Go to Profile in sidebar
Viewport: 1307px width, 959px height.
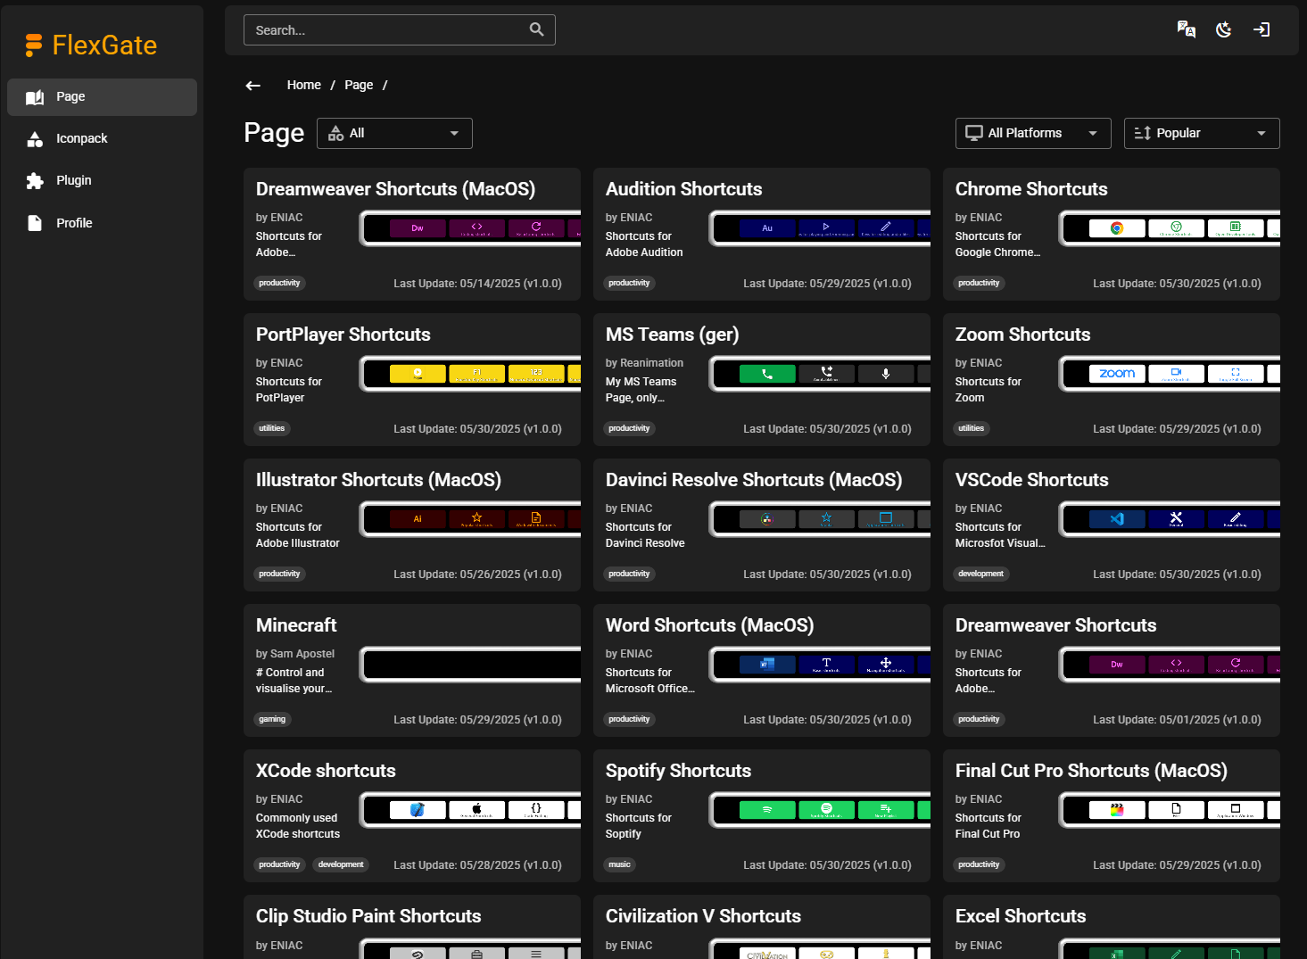click(74, 223)
